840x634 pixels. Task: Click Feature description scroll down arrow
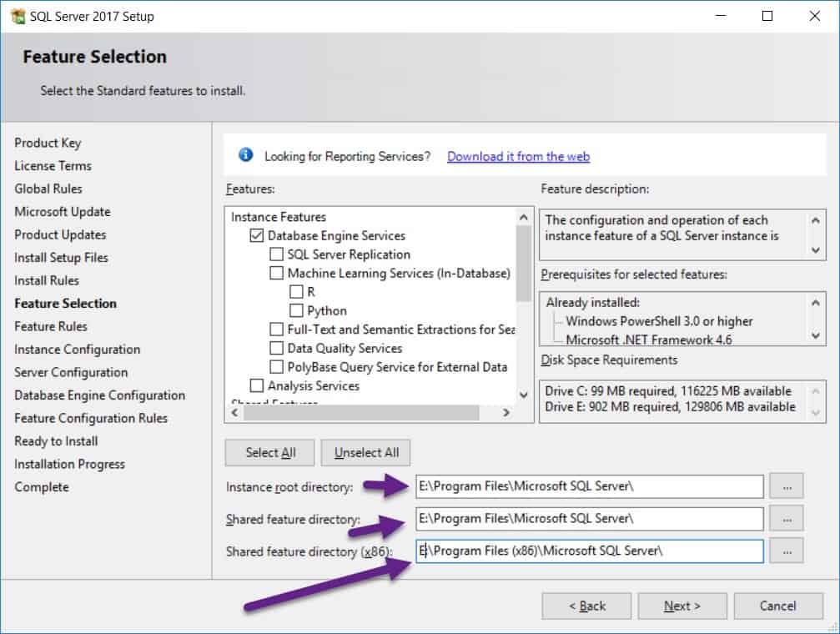click(x=815, y=249)
